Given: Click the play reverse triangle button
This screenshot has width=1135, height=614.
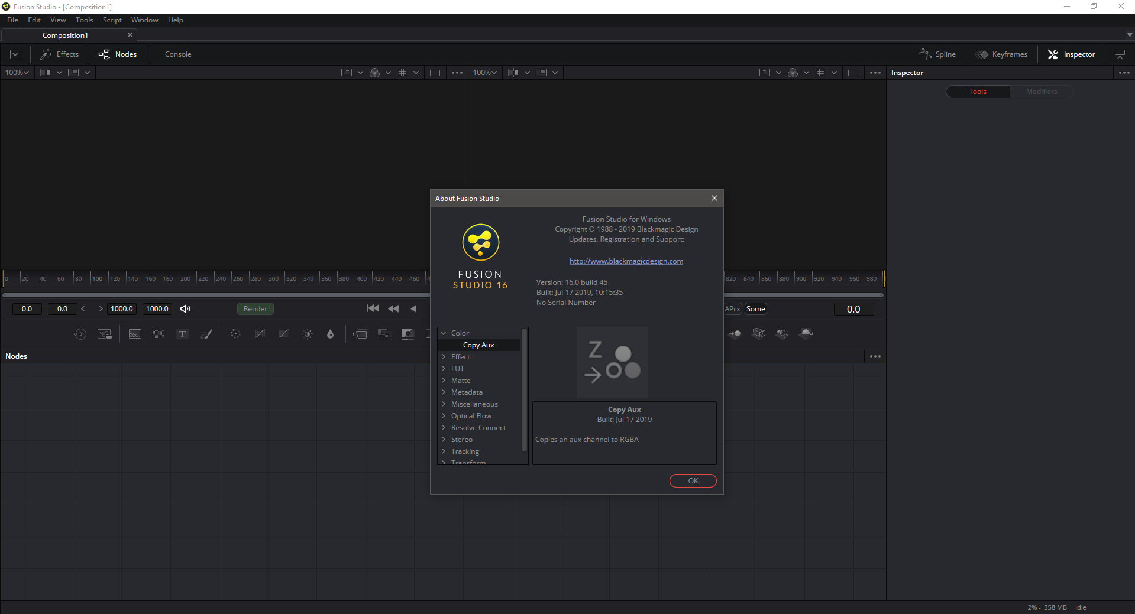Looking at the screenshot, I should tap(413, 308).
